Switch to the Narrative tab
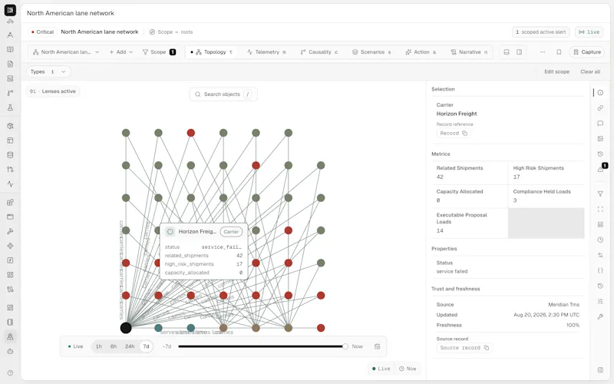 (x=469, y=52)
